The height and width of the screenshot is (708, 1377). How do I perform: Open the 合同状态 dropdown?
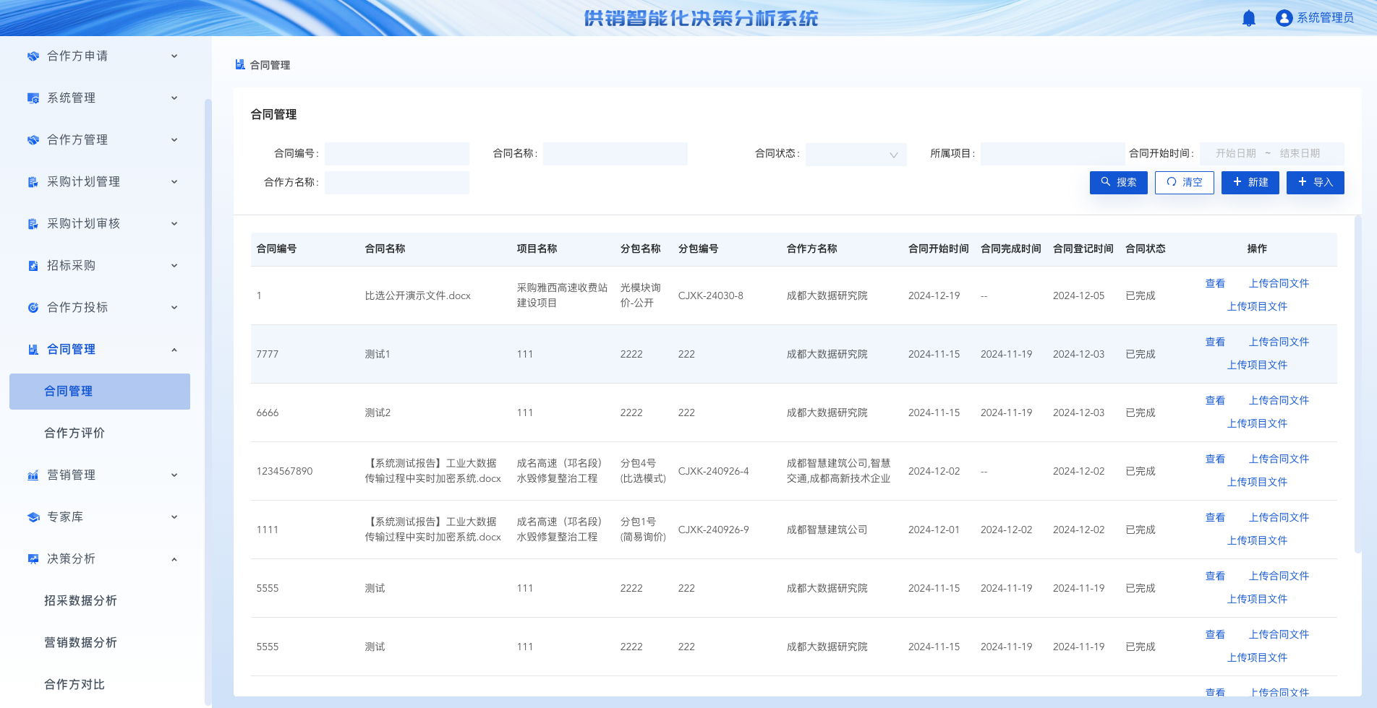coord(856,154)
